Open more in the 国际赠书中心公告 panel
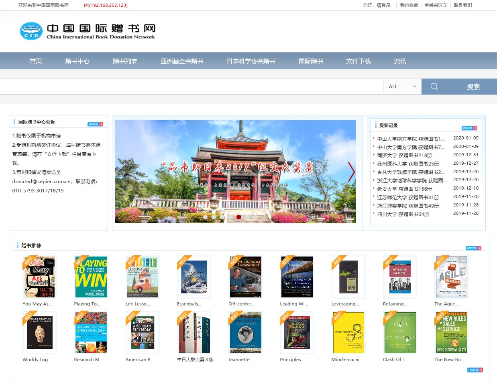Viewport: 497px width, 388px height. tap(95, 124)
